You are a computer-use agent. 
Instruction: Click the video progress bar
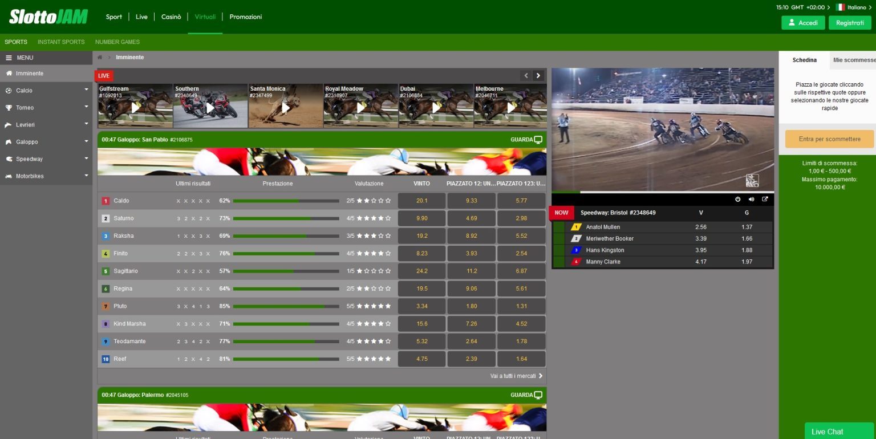coord(663,192)
